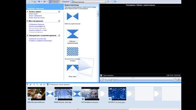Click the Previous Frame preview button

111,80
